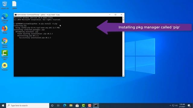Click 'Found existing installation: pip 20.2.3' line
193x108 pixels.
[x=35, y=34]
